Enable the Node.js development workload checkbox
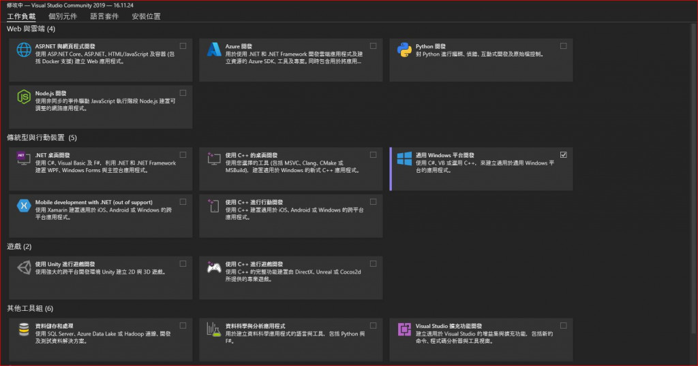The image size is (698, 366). [x=183, y=93]
